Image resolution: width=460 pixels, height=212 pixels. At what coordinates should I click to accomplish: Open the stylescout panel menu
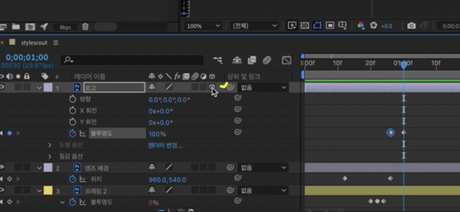click(x=56, y=43)
